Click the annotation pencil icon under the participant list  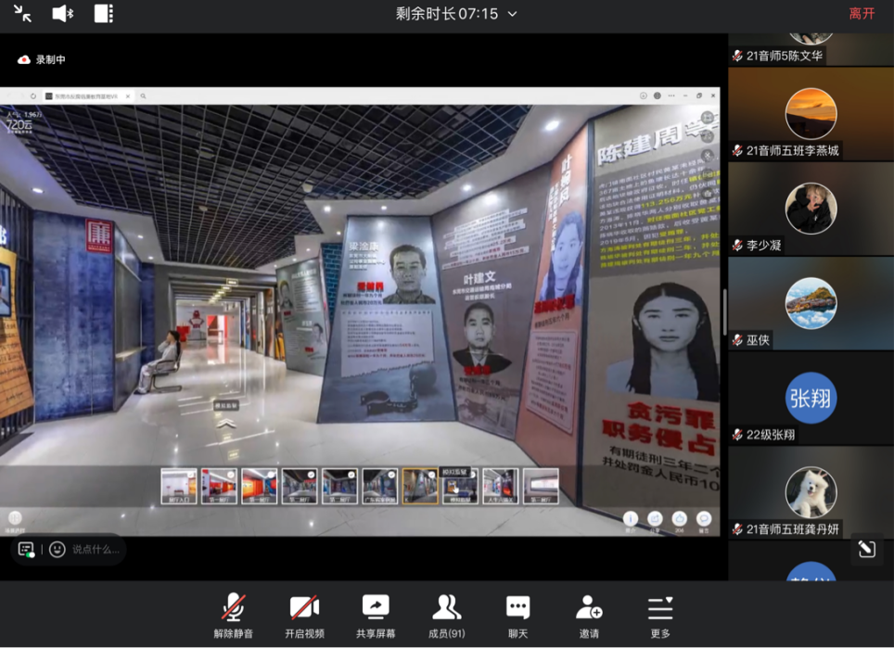point(866,549)
